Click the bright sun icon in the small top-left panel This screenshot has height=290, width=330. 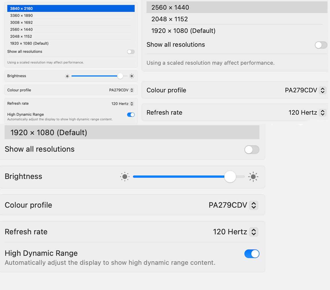(x=131, y=76)
